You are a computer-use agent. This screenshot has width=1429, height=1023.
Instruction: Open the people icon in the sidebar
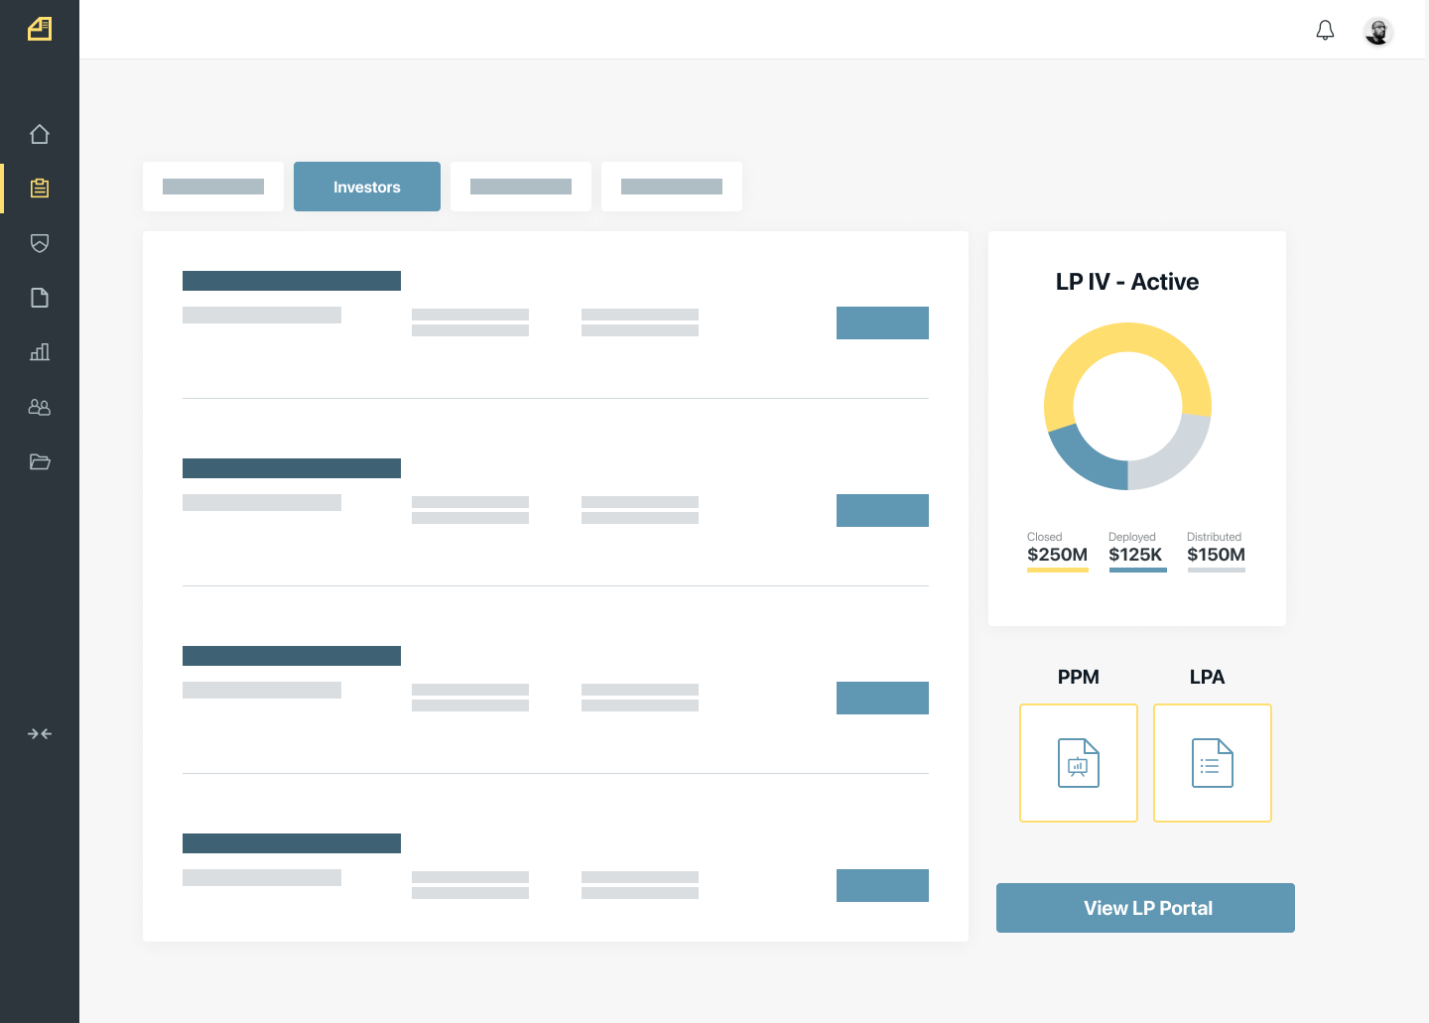[40, 407]
